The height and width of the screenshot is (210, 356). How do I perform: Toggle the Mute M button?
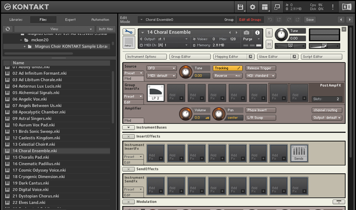(x=269, y=45)
